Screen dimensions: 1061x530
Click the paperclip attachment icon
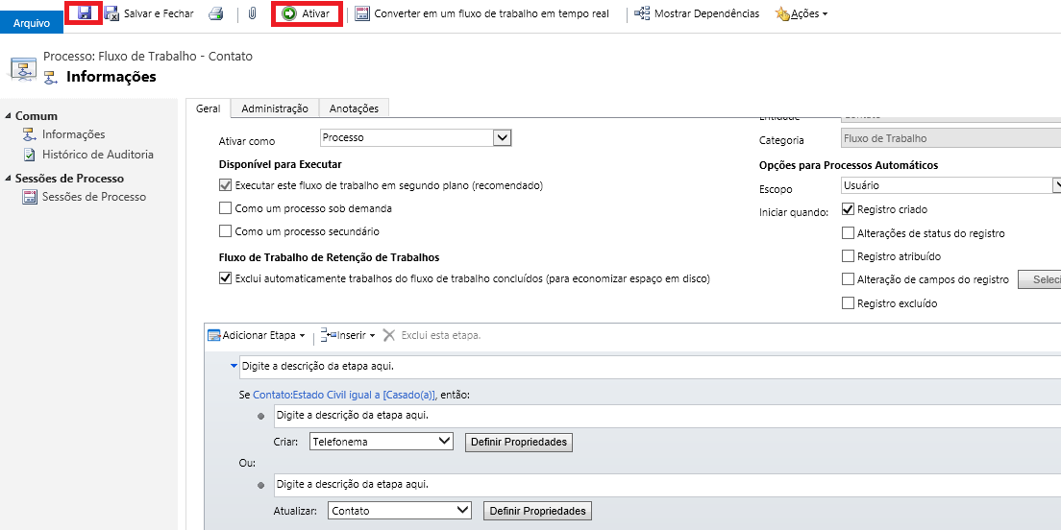[x=253, y=13]
